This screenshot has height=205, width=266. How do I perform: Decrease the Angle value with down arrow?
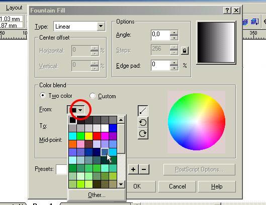[x=174, y=38]
